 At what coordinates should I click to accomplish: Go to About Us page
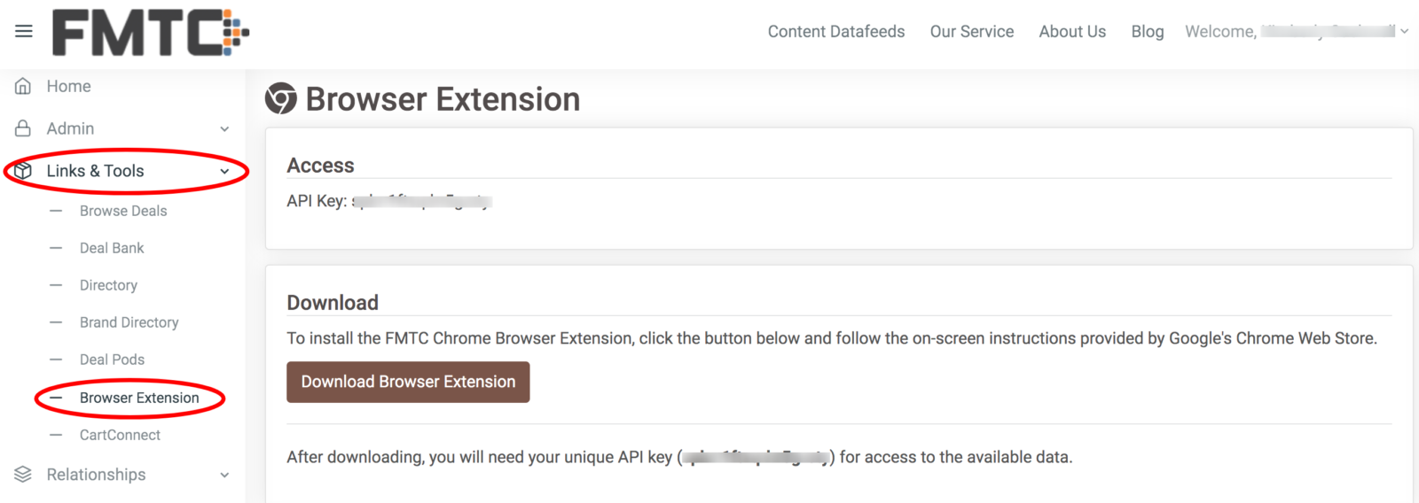point(1072,31)
